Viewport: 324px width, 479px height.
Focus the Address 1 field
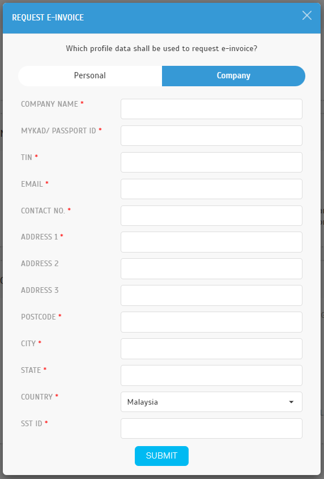coord(211,242)
